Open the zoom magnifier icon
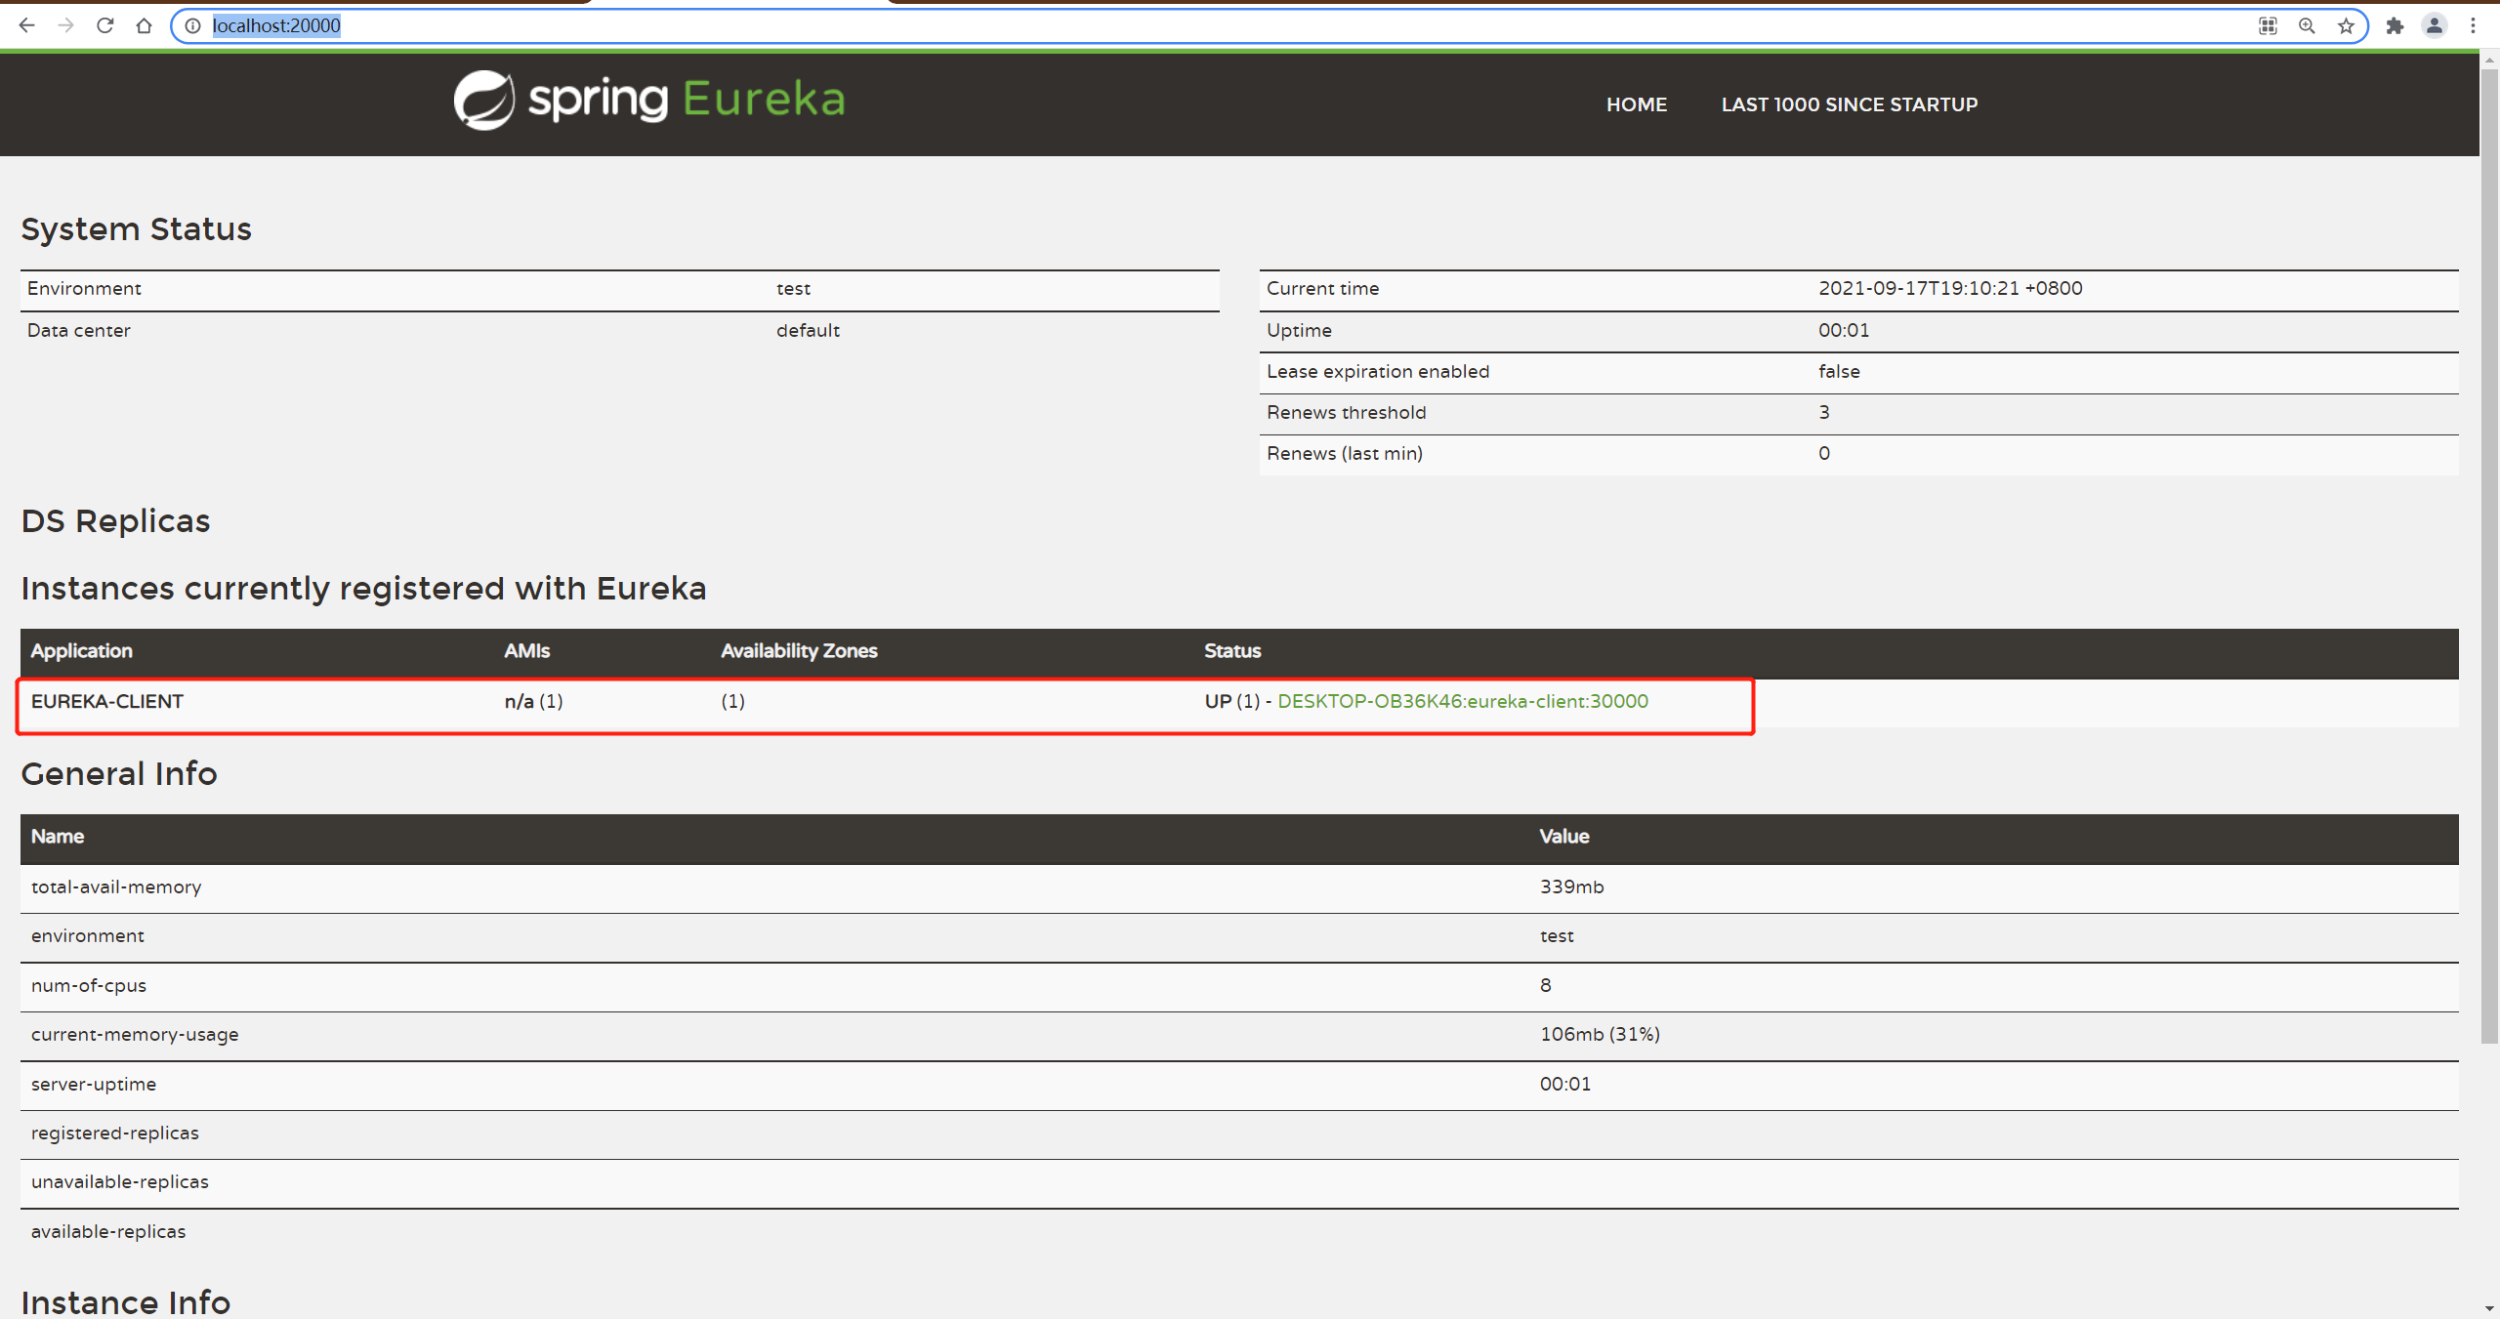Viewport: 2500px width, 1319px height. [2307, 26]
